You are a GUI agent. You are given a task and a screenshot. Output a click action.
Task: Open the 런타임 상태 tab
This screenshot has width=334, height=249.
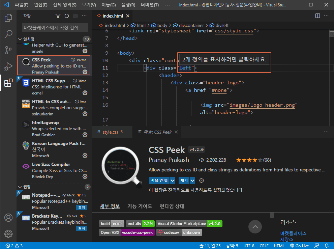[x=172, y=206]
